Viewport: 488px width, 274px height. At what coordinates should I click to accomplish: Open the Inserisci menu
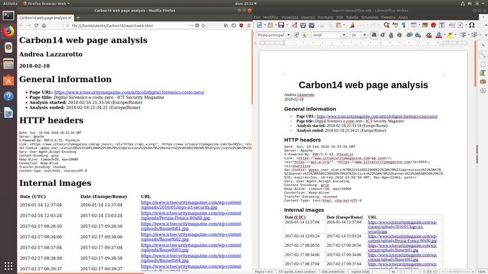[x=308, y=17]
